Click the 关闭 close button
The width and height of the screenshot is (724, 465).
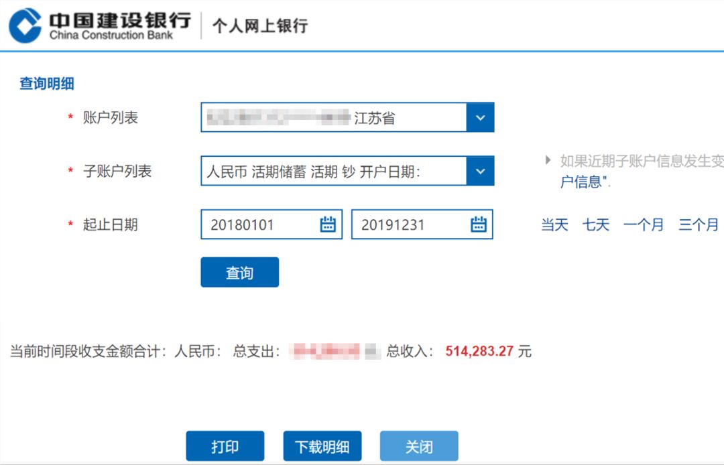[418, 445]
